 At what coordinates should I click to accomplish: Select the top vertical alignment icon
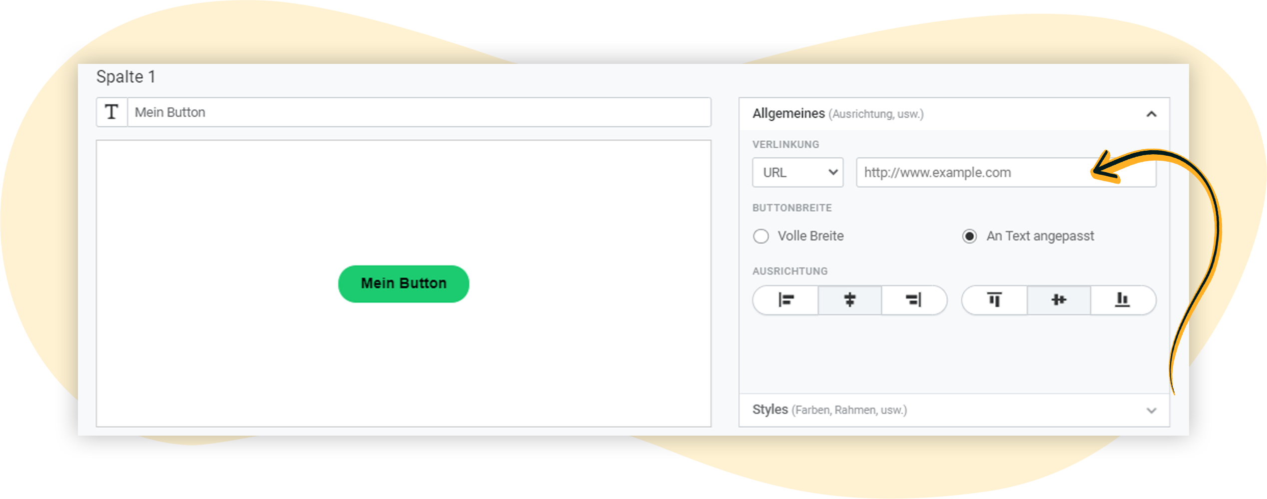point(994,300)
